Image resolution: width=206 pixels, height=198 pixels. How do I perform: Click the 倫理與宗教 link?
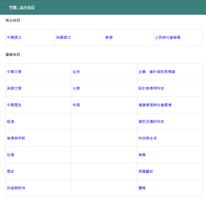[16, 138]
